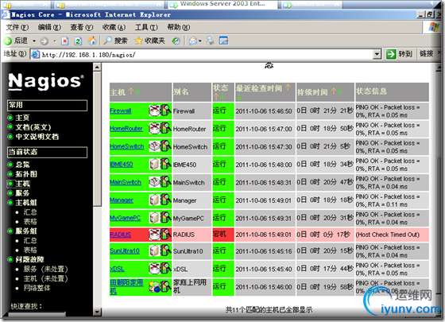Open the SunUltra10 host link
445x322 pixels.
tap(125, 251)
